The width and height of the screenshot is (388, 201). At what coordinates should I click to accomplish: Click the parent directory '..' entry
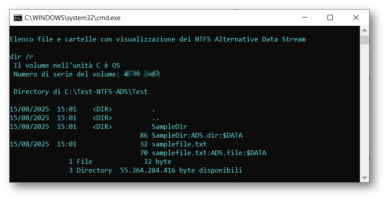tap(155, 118)
